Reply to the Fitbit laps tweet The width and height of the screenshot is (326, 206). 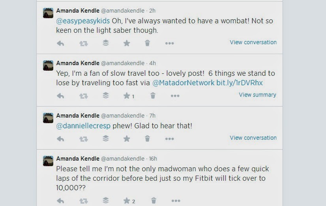click(60, 201)
